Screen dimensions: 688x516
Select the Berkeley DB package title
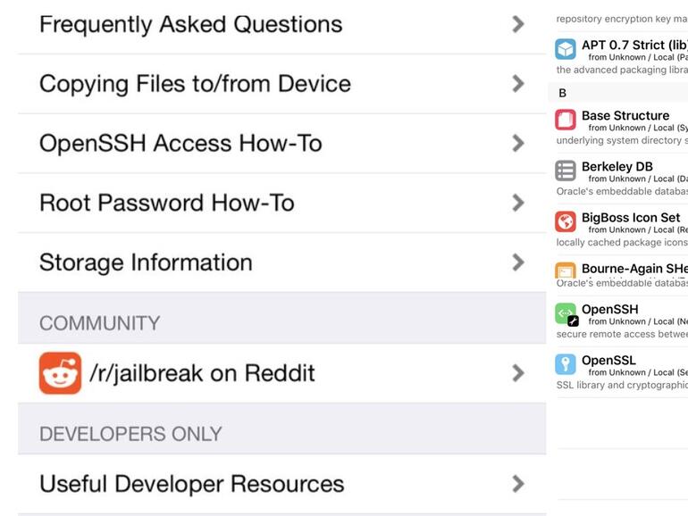point(617,166)
